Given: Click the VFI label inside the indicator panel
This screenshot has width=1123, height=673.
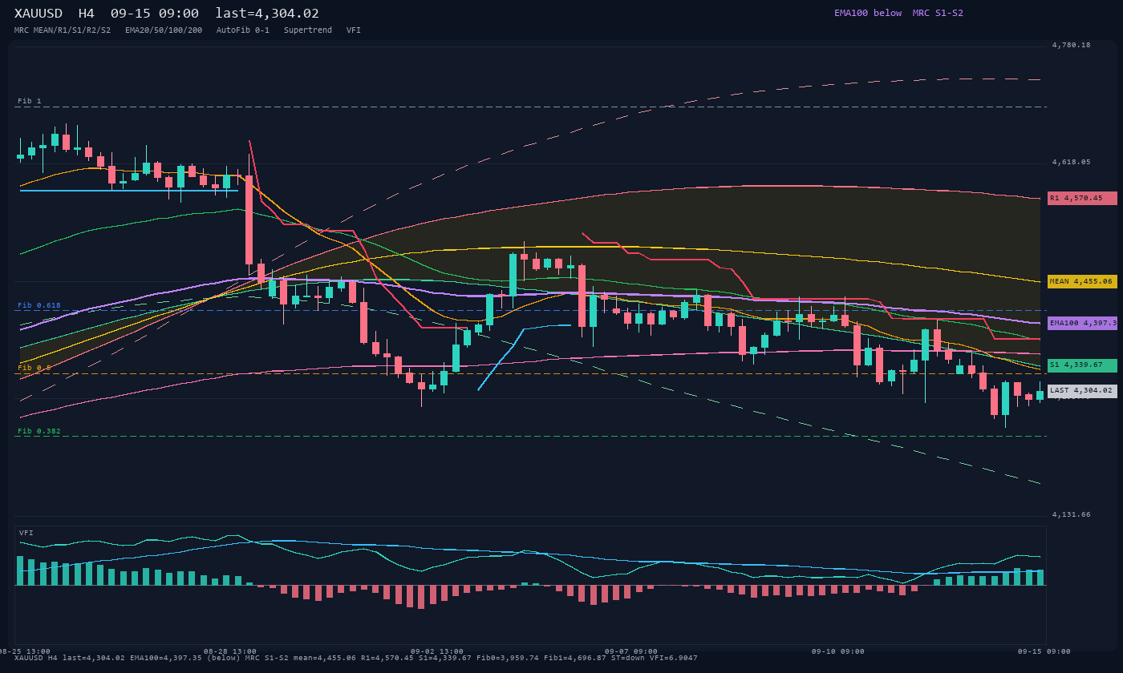Looking at the screenshot, I should (26, 533).
